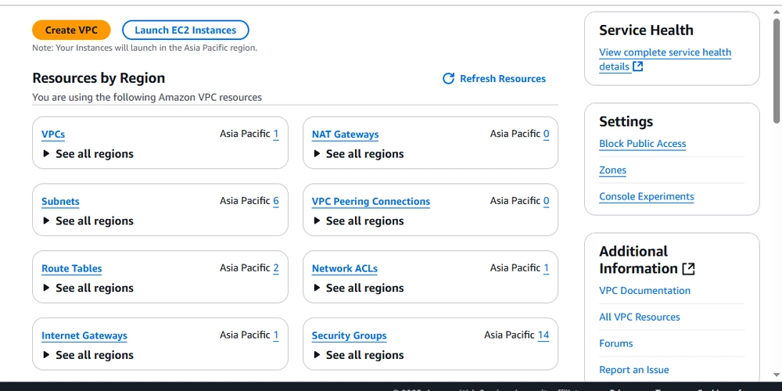This screenshot has width=782, height=391.
Task: Click the Refresh Resources text
Action: pos(503,79)
